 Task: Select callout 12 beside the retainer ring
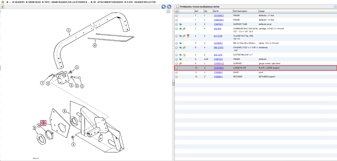pyautogui.click(x=34, y=128)
